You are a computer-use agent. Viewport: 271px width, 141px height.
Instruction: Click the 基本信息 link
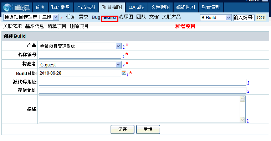pos(35,26)
